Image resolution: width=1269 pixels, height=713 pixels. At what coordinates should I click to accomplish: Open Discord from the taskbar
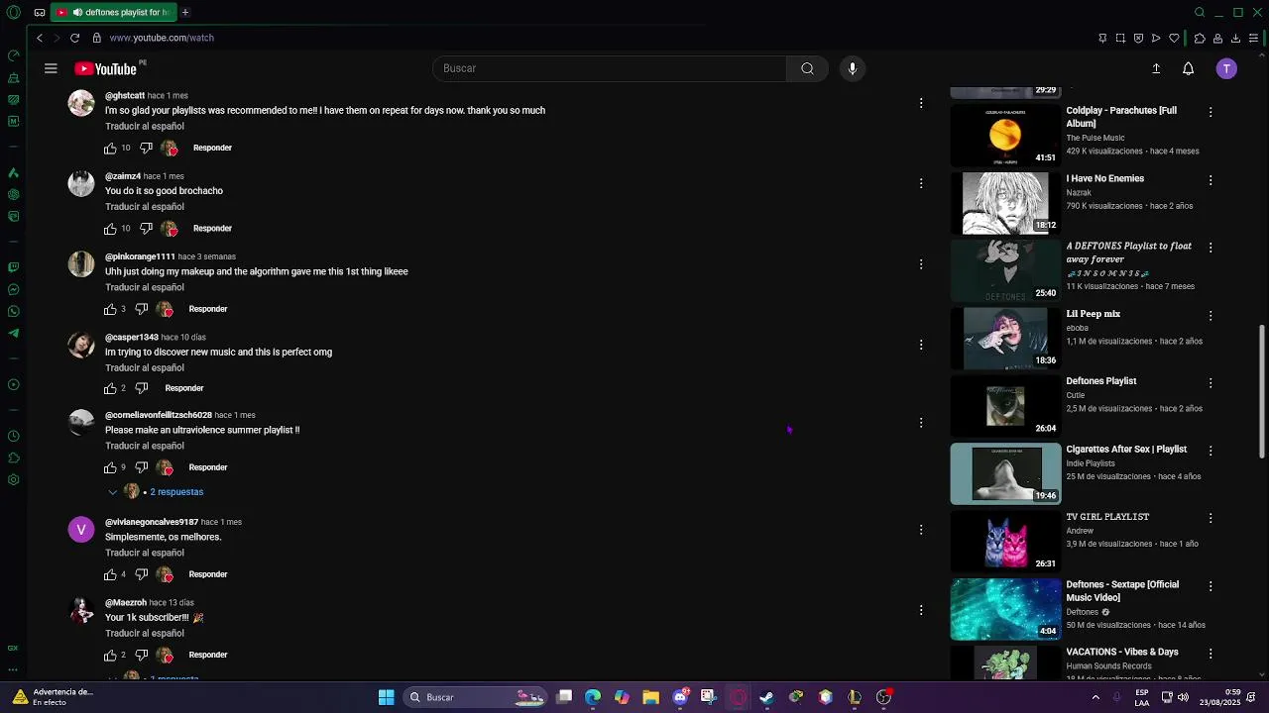(680, 697)
